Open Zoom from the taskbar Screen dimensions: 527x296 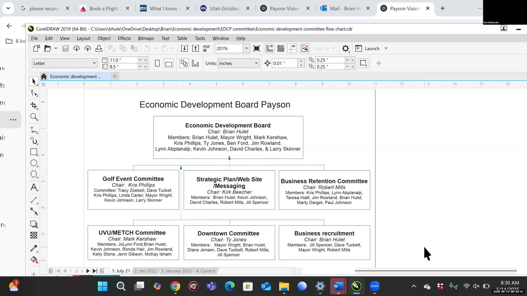point(374,286)
